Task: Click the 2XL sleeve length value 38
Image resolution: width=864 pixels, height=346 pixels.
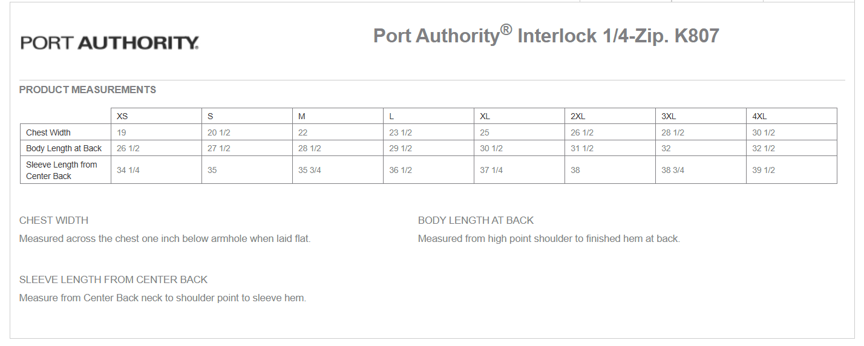Action: click(575, 170)
